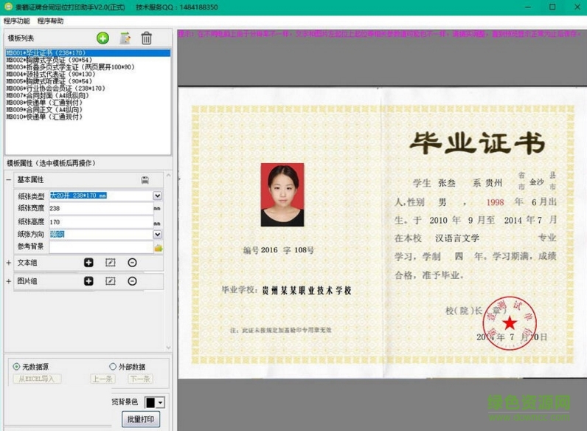Click the remove icon in 图片组 row
Image resolution: width=587 pixels, height=431 pixels.
132,281
